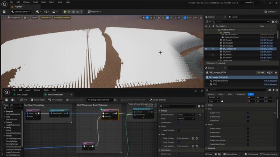Toggle Enable Rocks checkbox

(x=248, y=117)
